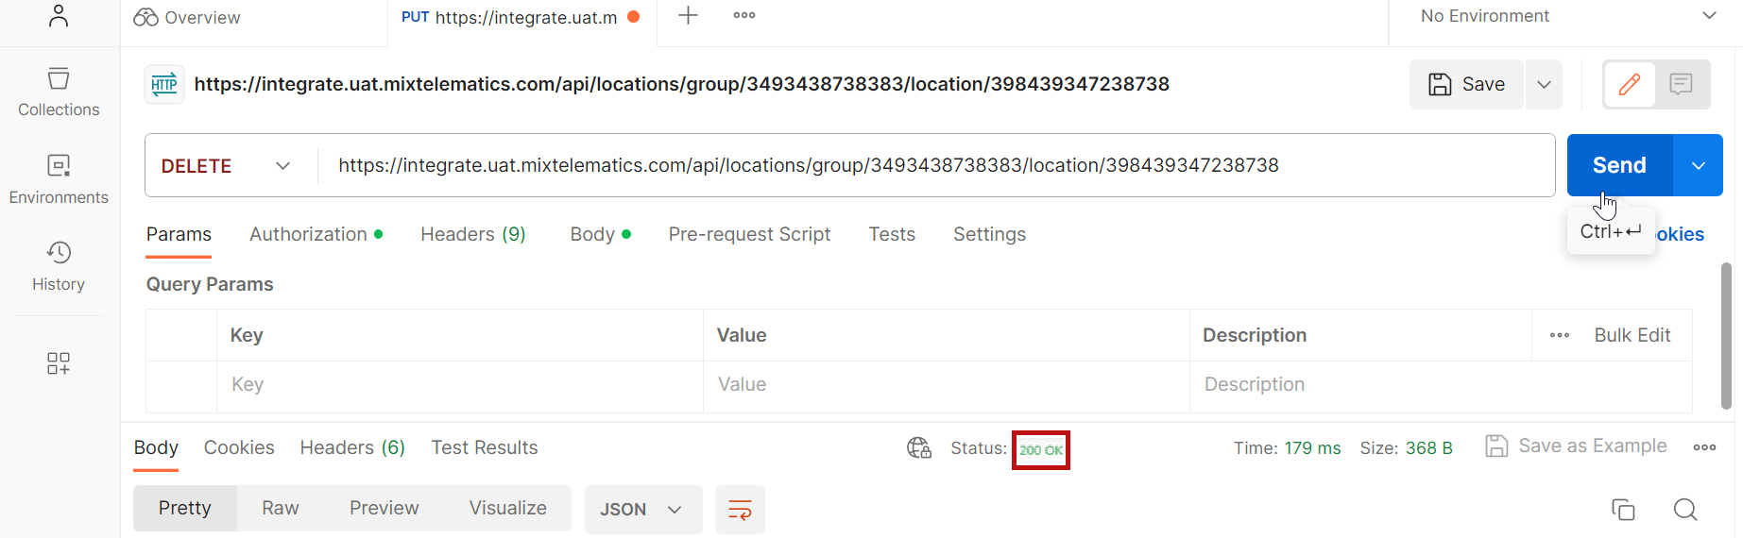Click the query param Value input cell
1743x538 pixels.
tap(947, 385)
